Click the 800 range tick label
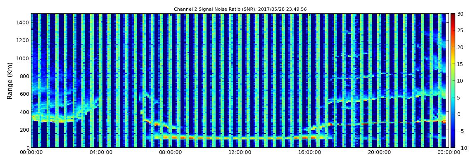 pyautogui.click(x=24, y=76)
